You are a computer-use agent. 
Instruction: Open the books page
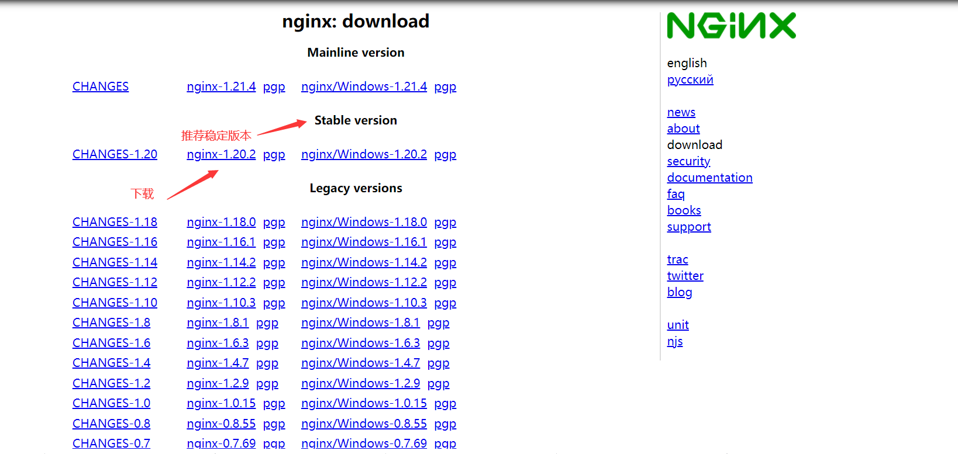[x=684, y=210]
